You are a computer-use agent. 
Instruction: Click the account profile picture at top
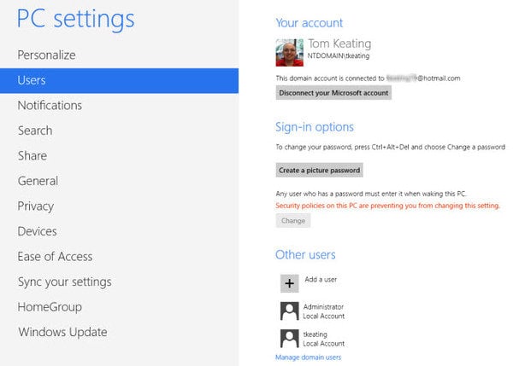click(289, 53)
